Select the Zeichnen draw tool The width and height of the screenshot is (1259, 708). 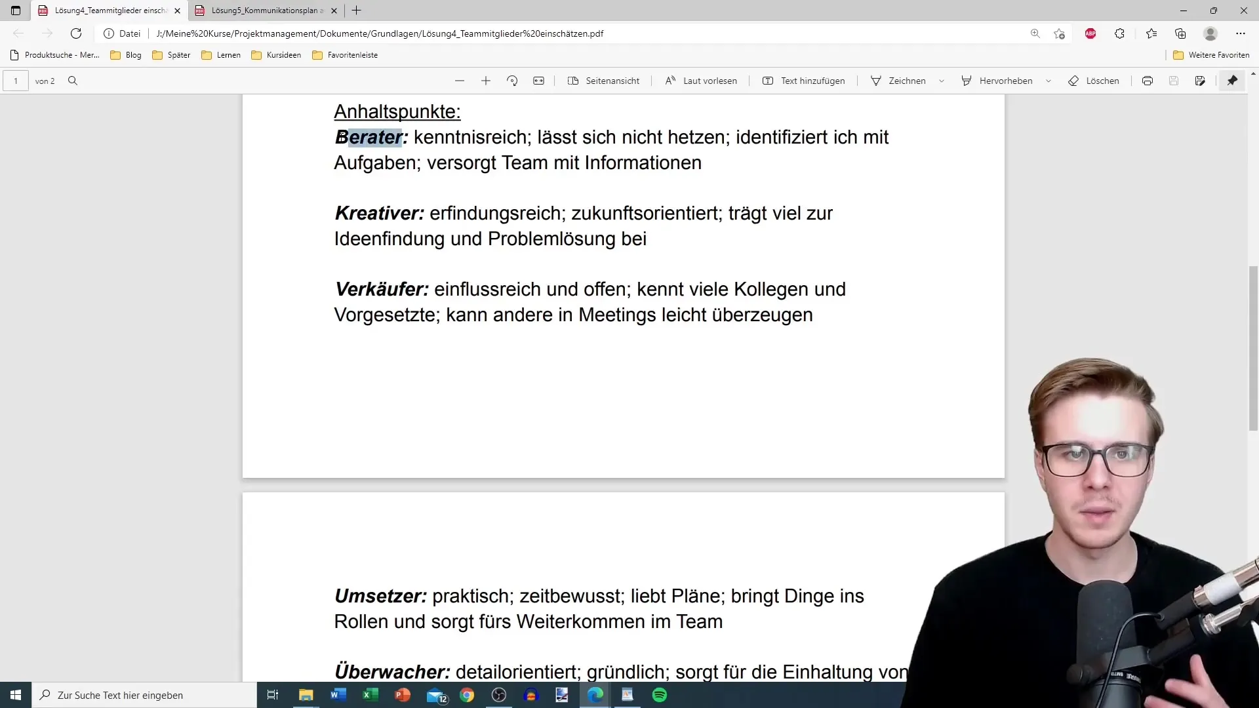[898, 81]
